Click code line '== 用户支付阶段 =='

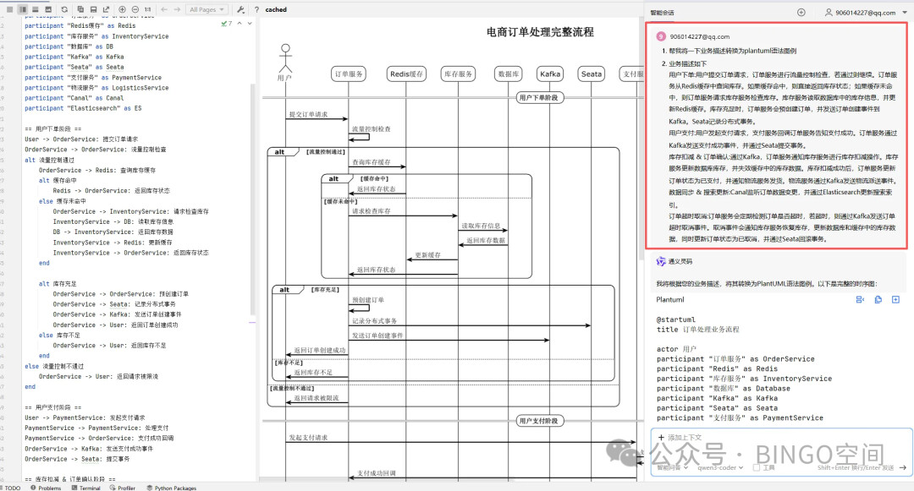tap(53, 408)
